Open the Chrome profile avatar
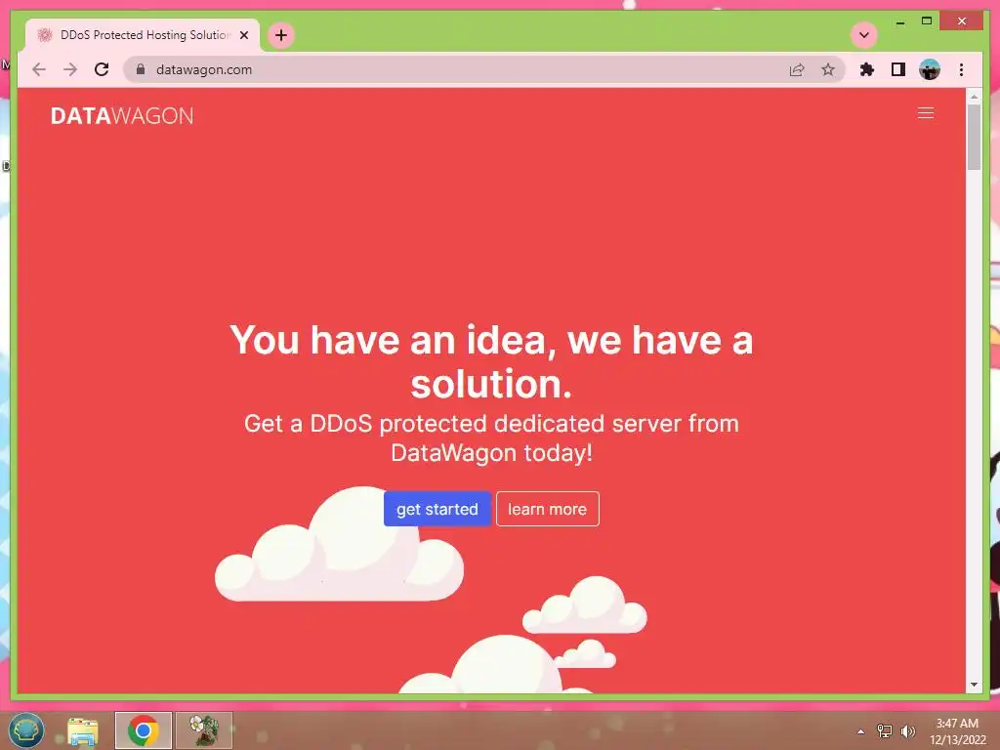Screen dimensions: 1000x750 (x=930, y=69)
